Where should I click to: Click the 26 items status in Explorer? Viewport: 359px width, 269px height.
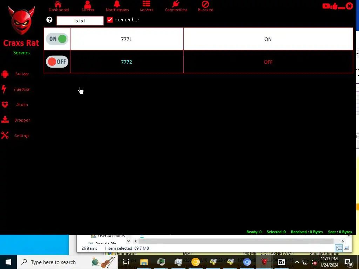tap(89, 248)
